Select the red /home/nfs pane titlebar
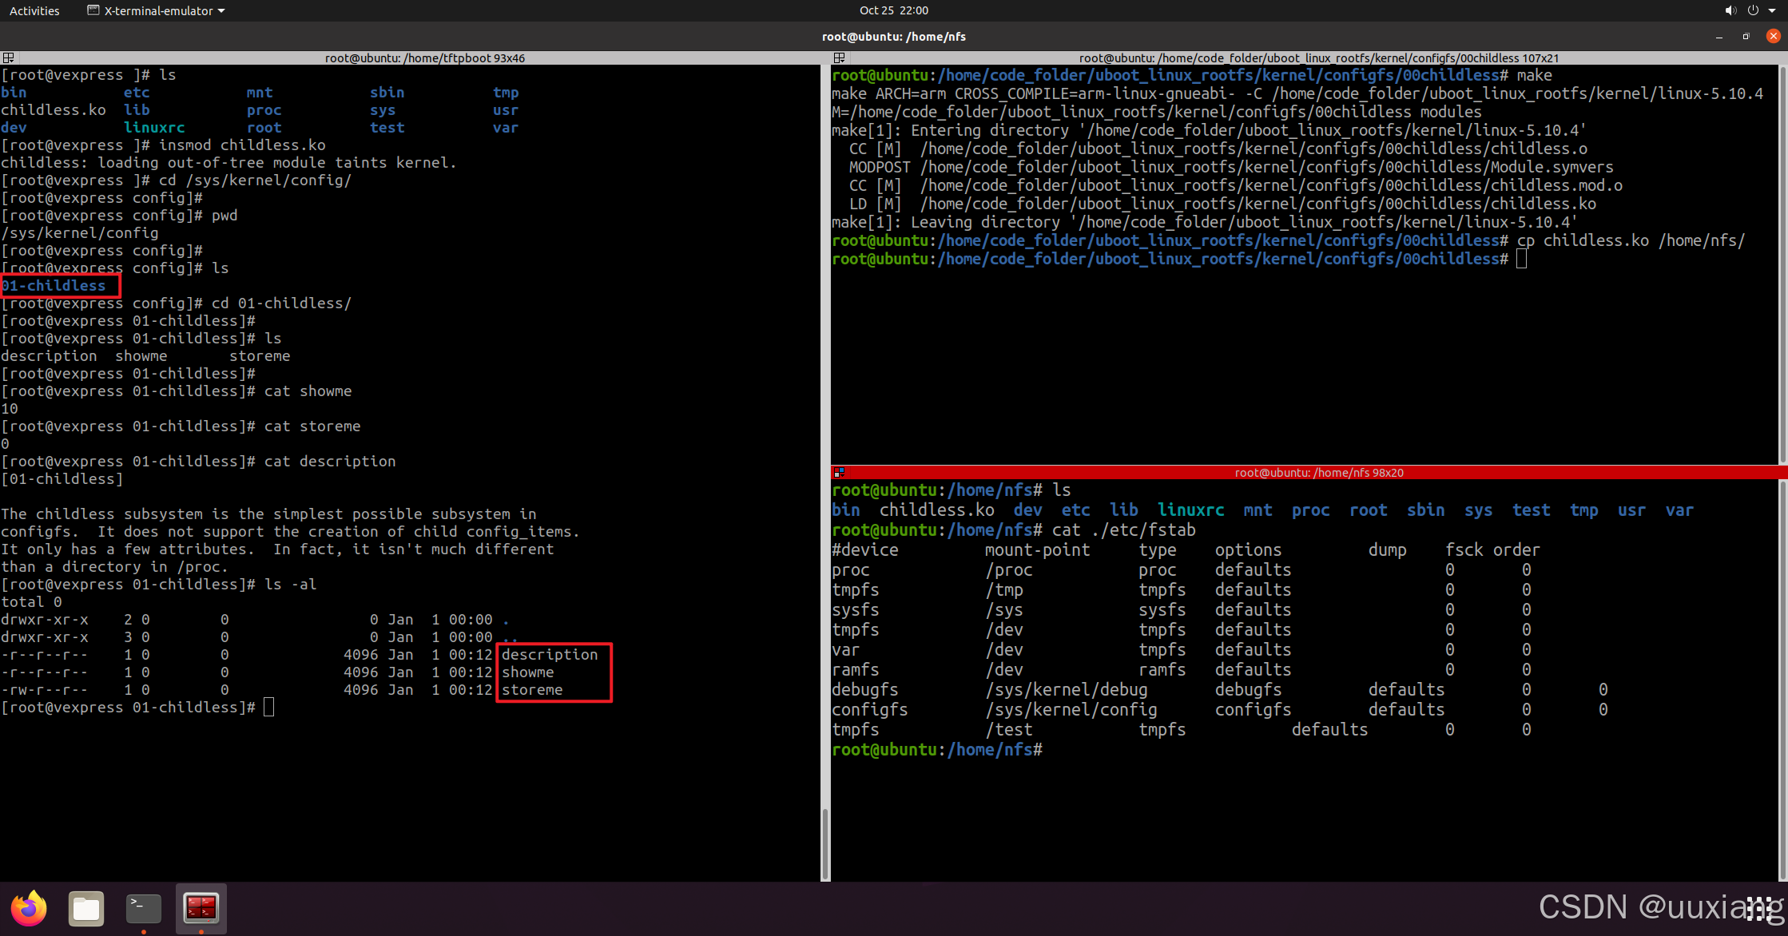1788x936 pixels. (1318, 472)
